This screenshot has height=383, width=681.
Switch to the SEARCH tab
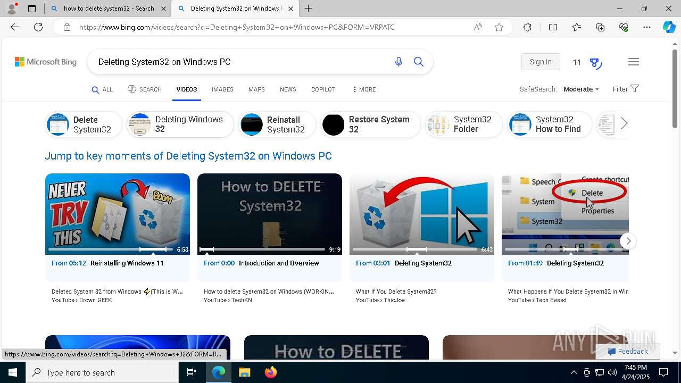pos(145,89)
